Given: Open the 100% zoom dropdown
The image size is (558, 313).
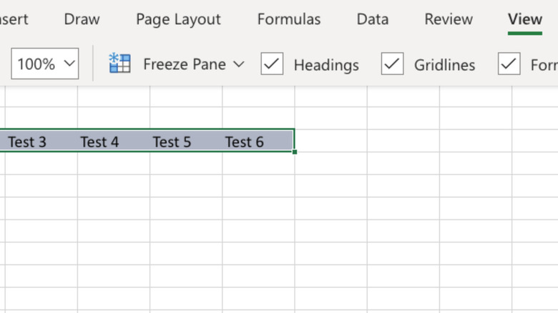Looking at the screenshot, I should click(44, 64).
